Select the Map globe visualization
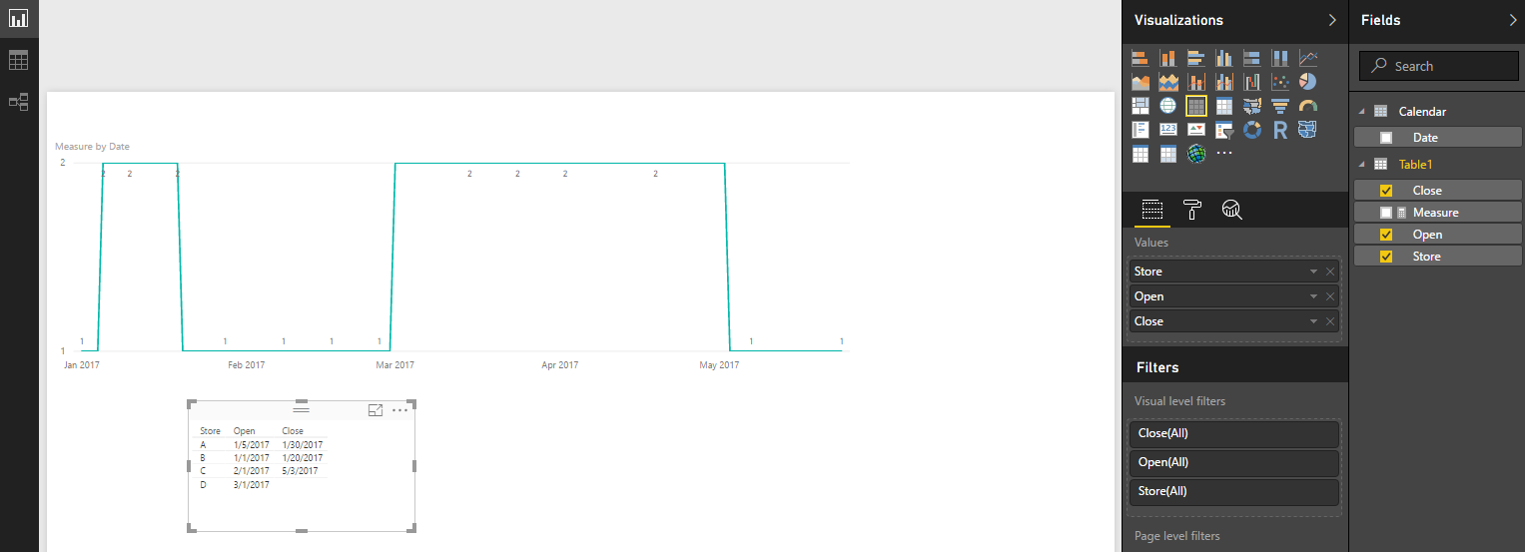The width and height of the screenshot is (1525, 552). coord(1168,106)
